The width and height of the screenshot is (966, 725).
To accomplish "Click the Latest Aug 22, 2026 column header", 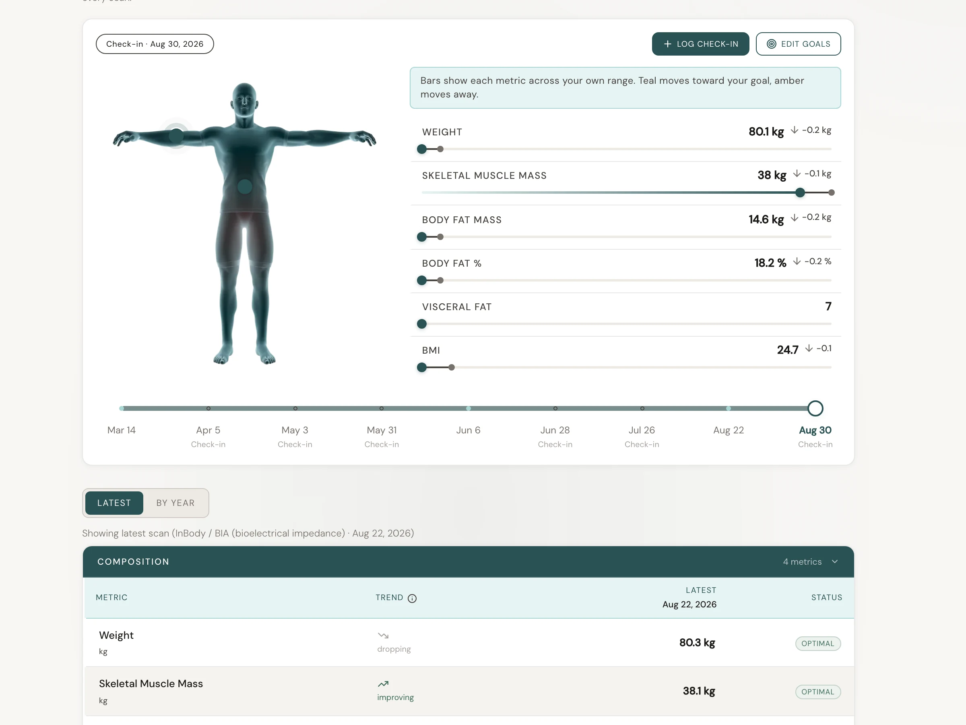I will pyautogui.click(x=689, y=597).
